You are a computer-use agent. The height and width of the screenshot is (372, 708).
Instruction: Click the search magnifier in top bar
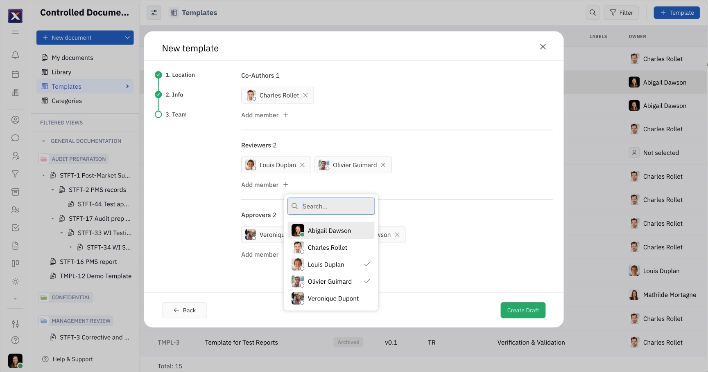click(x=593, y=13)
